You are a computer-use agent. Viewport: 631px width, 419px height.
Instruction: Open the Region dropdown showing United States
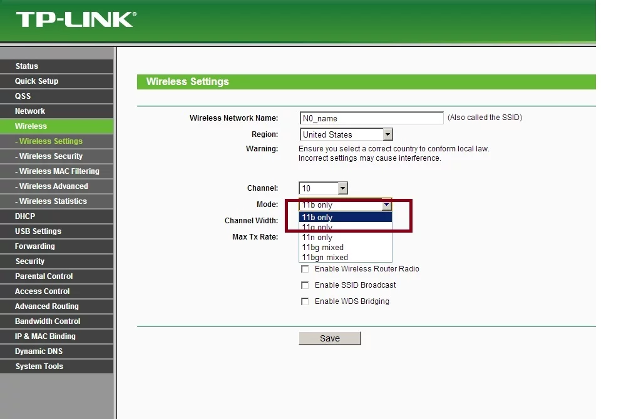346,134
